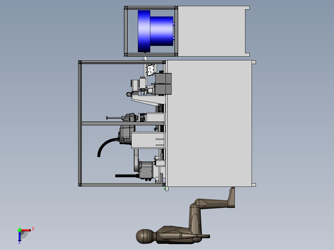
Task: Select the small green indicator at the frame's lower corner
Action: [x=165, y=188]
